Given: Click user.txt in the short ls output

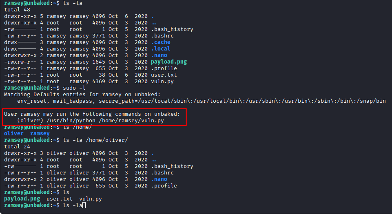Looking at the screenshot, I should (60, 199).
